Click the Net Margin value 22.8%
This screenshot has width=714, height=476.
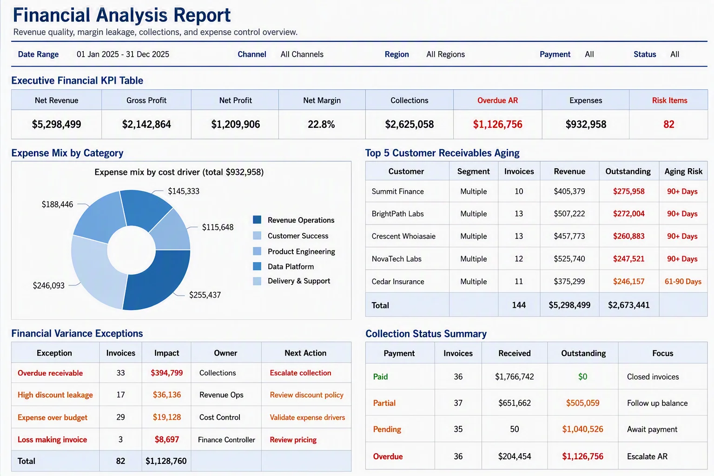tap(321, 125)
